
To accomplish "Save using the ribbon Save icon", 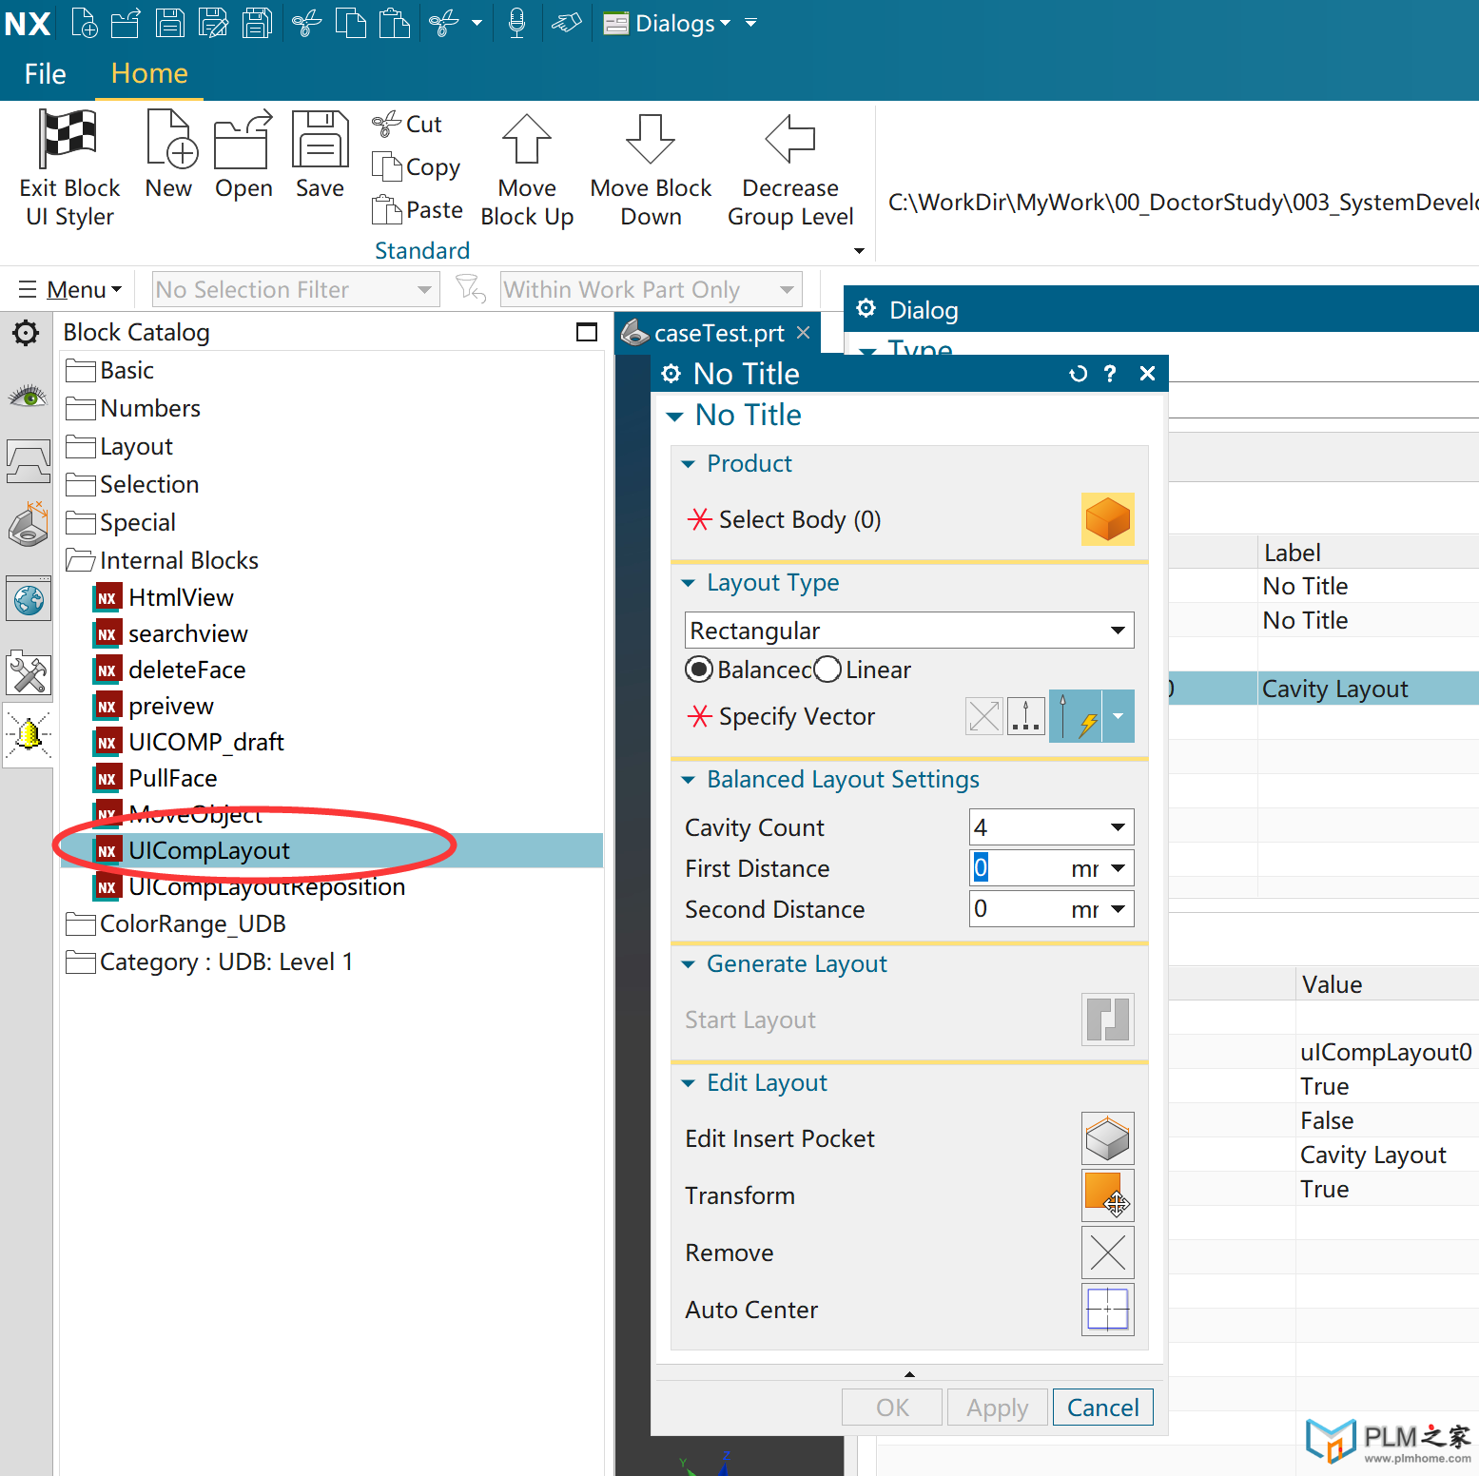I will click(320, 139).
